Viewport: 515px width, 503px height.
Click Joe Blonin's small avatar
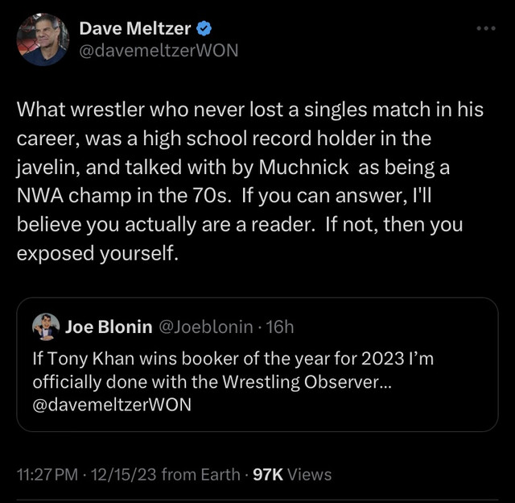coord(44,326)
